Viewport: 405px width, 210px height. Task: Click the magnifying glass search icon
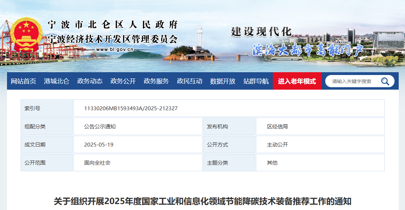click(385, 81)
